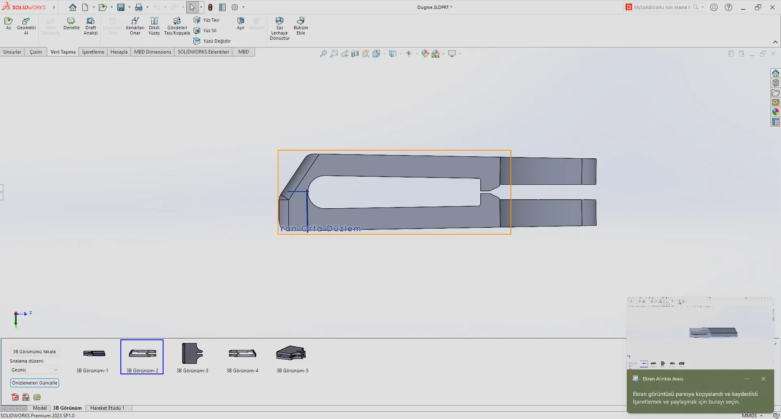
Task: Open SOLIDWORKS Resources in task pane
Action: (x=776, y=73)
